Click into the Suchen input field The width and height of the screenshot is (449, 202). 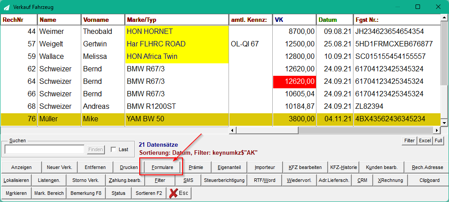44,149
